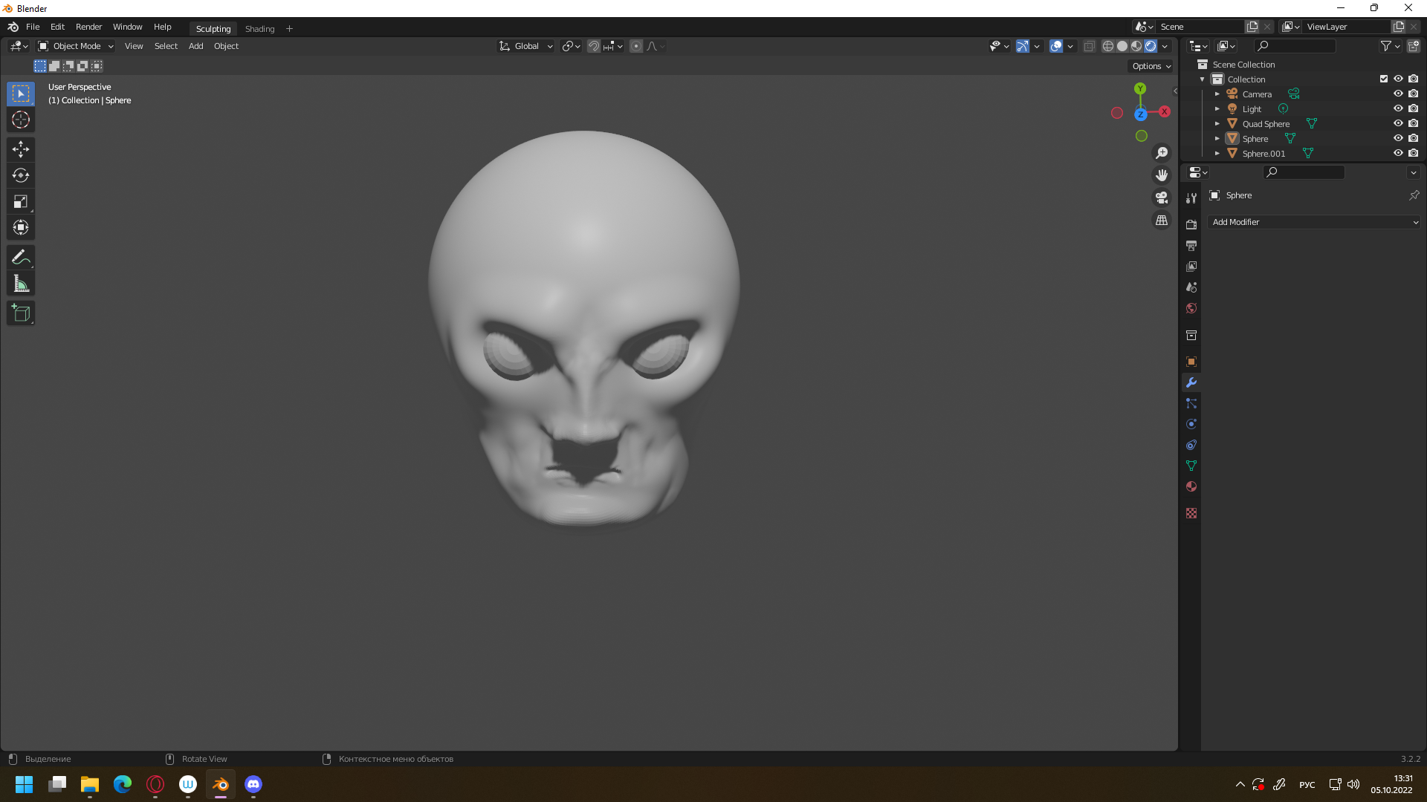Hide the Quad Sphere object in viewport
The height and width of the screenshot is (802, 1427).
pos(1398,124)
